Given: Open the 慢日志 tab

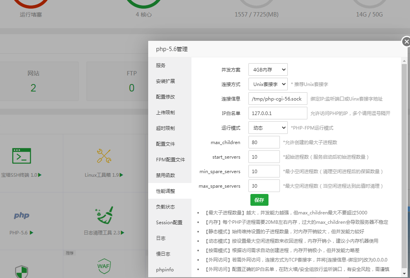Looking at the screenshot, I should pyautogui.click(x=170, y=254).
